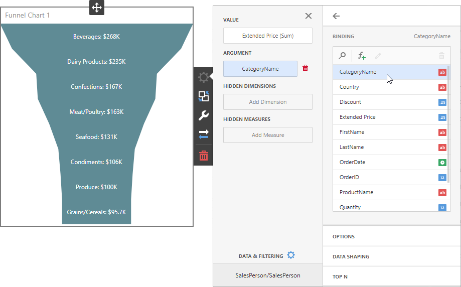
Task: Open the interactivity arrows icon
Action: 204,134
